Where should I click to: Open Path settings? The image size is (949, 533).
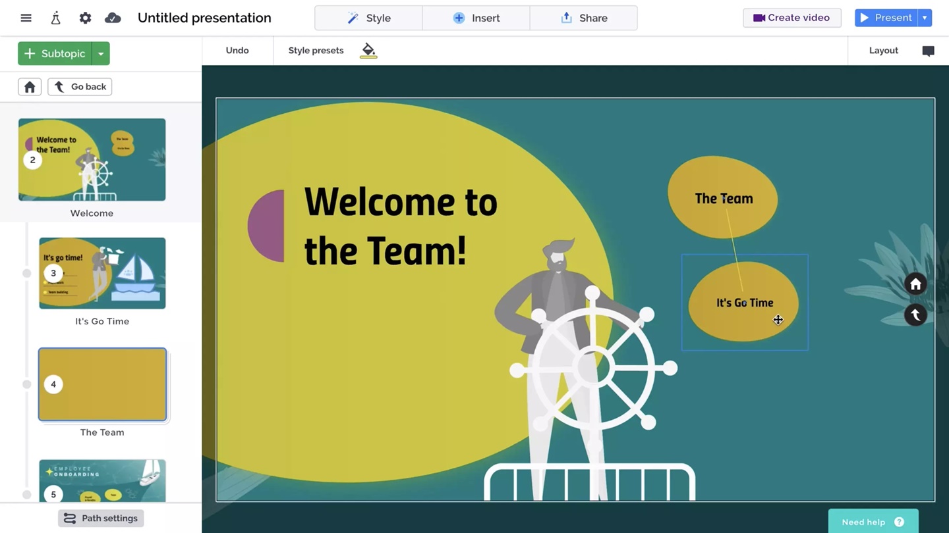(x=101, y=519)
